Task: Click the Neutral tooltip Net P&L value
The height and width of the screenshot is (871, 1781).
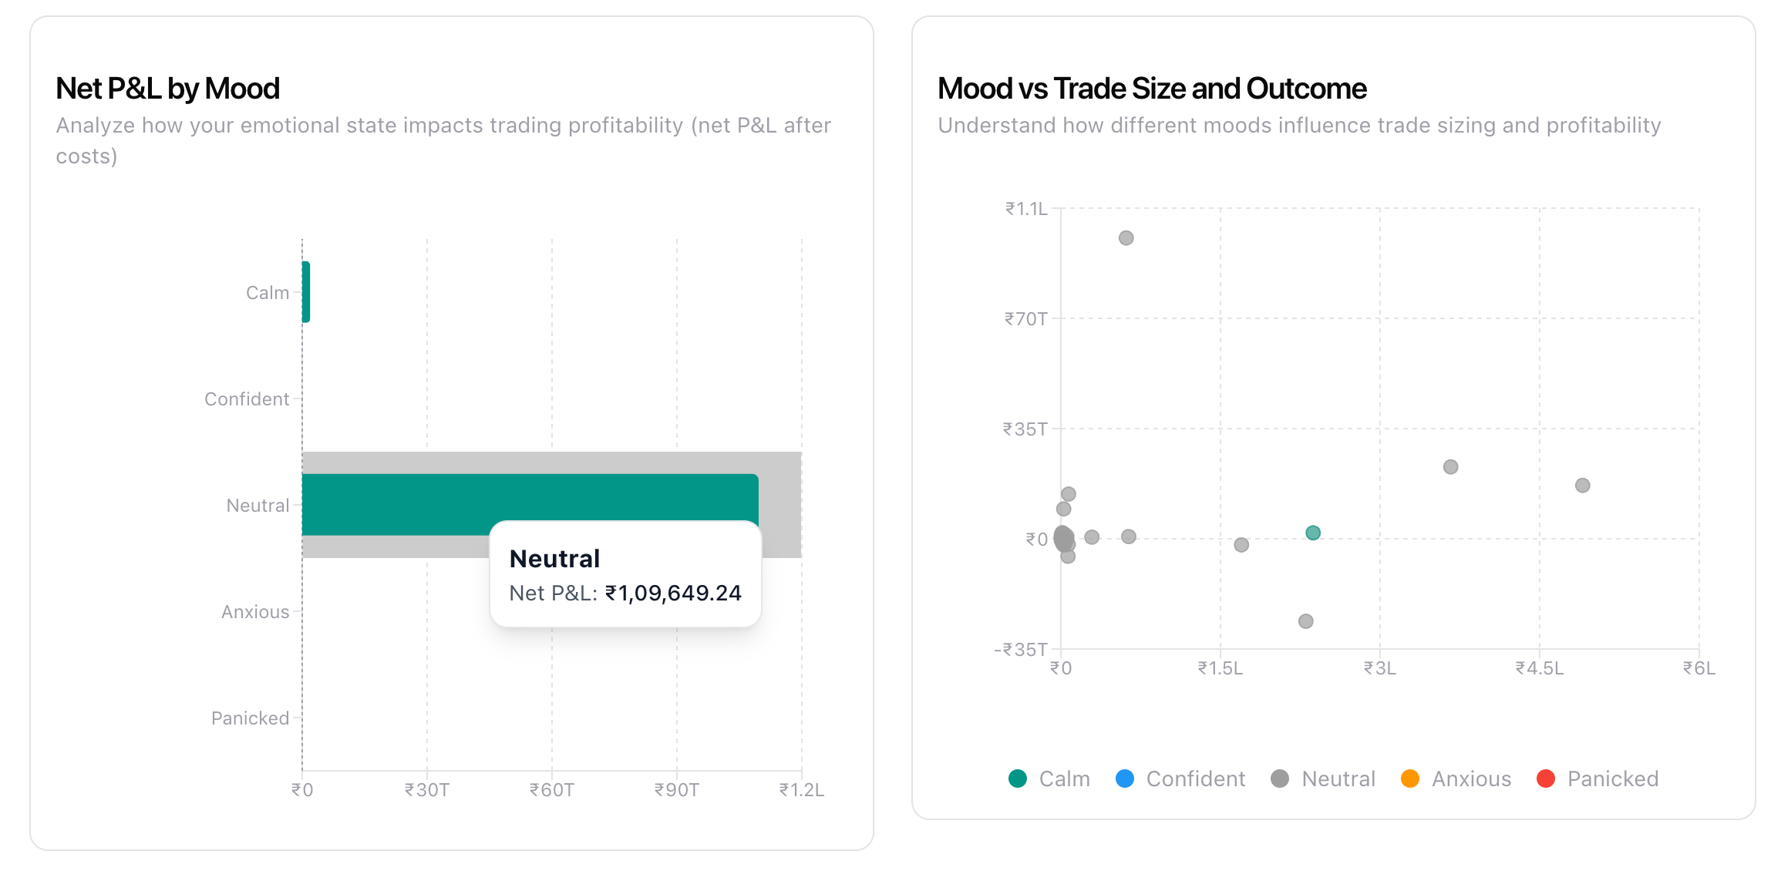Action: pyautogui.click(x=673, y=593)
